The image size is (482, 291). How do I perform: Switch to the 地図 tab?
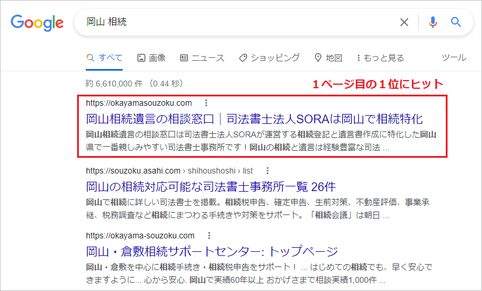[328, 58]
